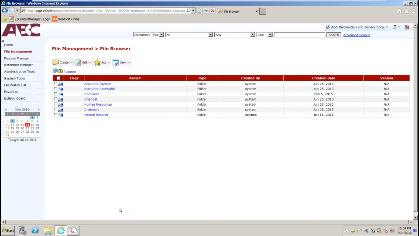Image resolution: width=419 pixels, height=236 pixels.
Task: Click folder icon of Inventory row
Action: click(x=61, y=110)
